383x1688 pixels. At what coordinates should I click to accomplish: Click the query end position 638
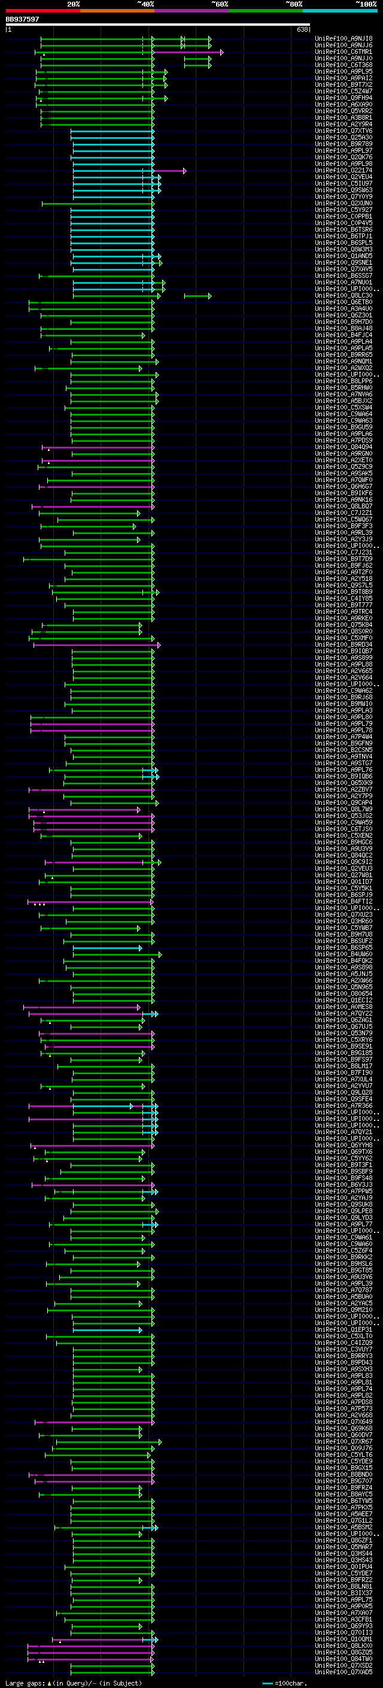click(x=302, y=29)
